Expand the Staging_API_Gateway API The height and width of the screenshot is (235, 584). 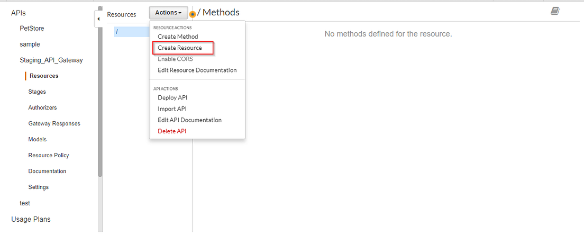51,60
